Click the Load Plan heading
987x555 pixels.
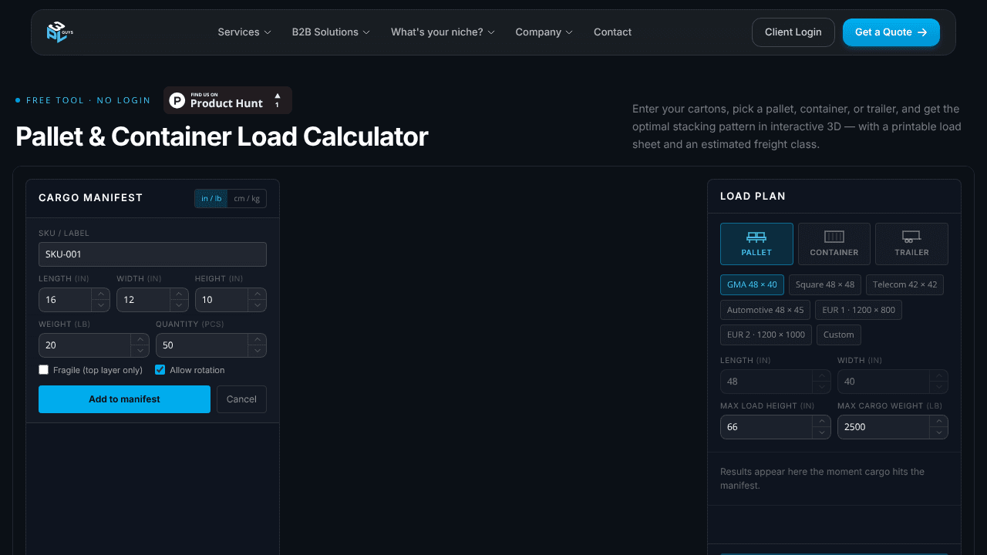click(753, 197)
